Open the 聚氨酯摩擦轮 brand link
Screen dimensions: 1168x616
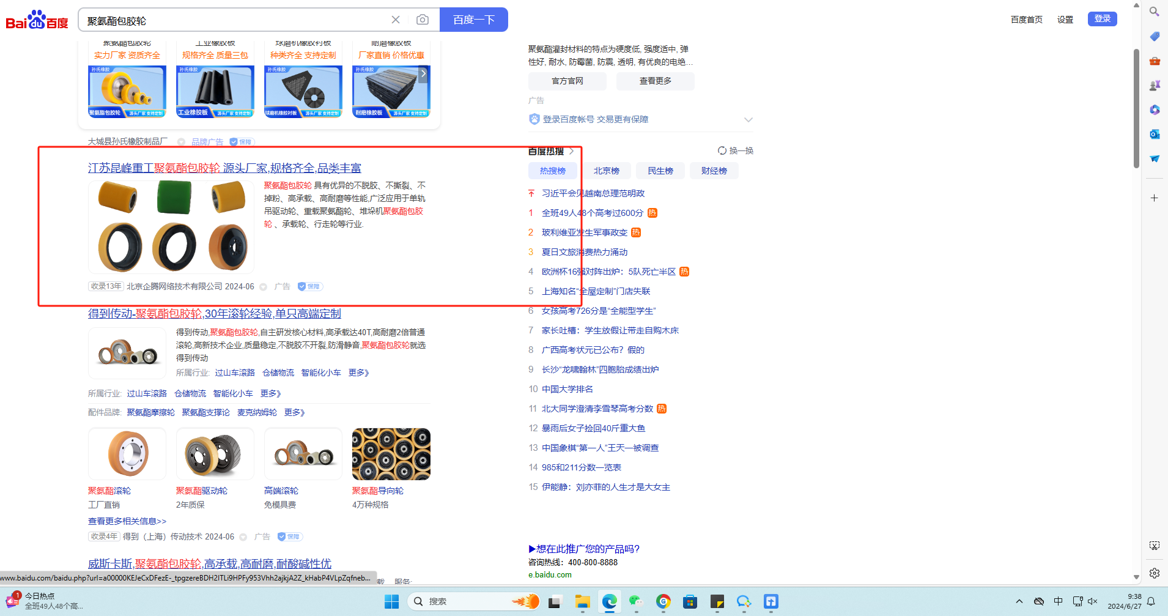[151, 412]
